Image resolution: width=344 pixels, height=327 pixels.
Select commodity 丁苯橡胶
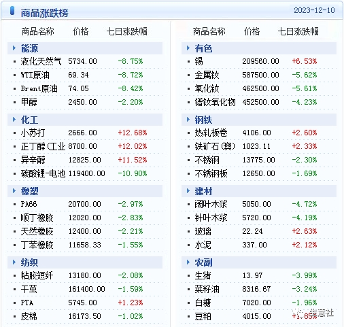coord(37,245)
